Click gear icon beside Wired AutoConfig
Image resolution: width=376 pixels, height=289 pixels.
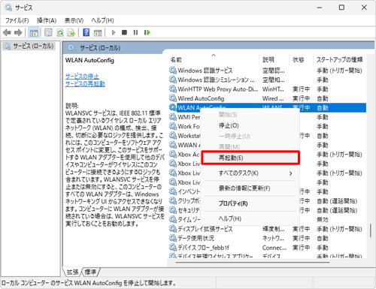pyautogui.click(x=173, y=98)
